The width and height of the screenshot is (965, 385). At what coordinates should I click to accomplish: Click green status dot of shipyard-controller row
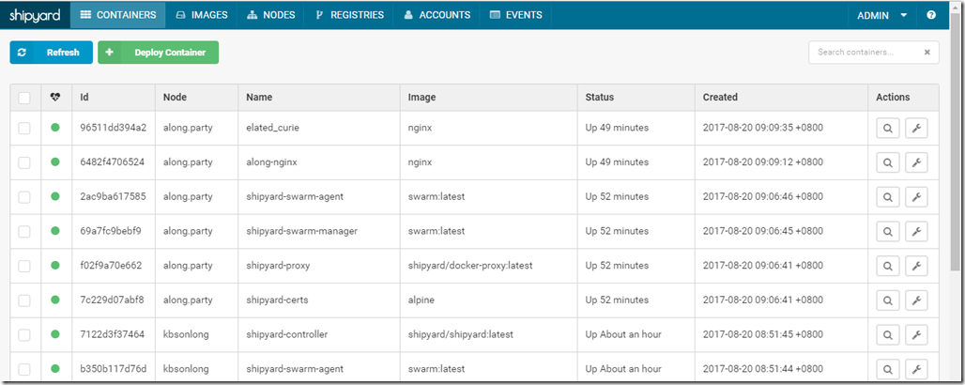(54, 335)
